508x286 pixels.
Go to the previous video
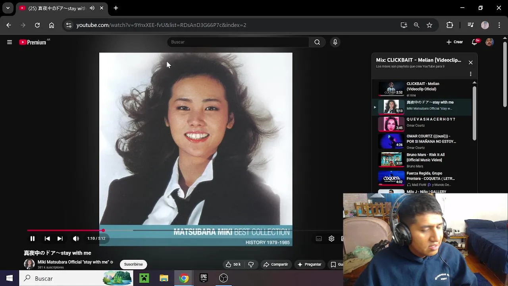pyautogui.click(x=47, y=239)
